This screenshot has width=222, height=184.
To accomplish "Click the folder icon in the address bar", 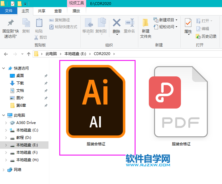I will point(36,54).
